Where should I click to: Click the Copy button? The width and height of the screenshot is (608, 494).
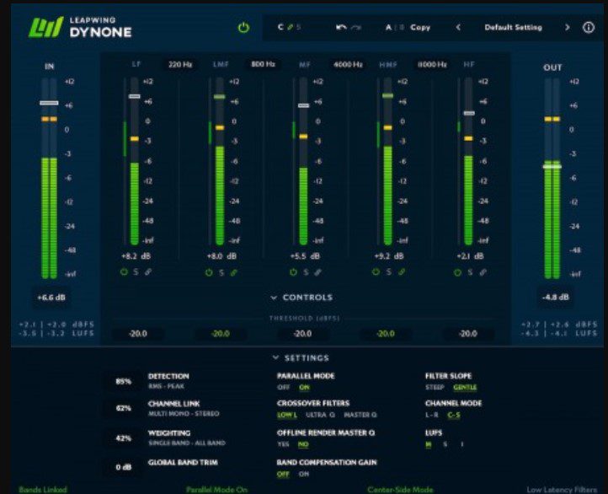420,27
